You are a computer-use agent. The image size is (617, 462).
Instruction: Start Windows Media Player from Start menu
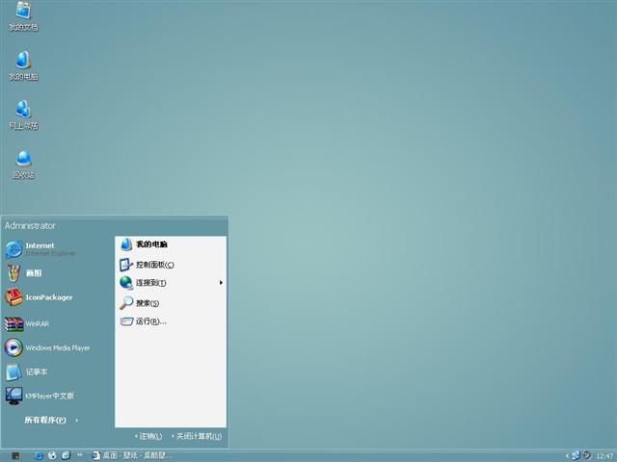click(47, 347)
